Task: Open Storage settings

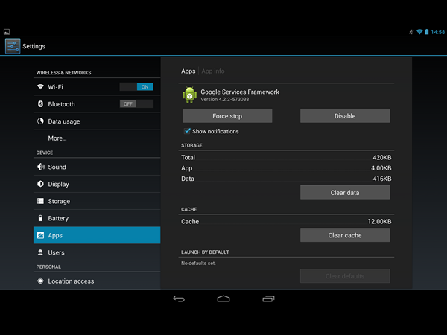Action: pos(59,202)
